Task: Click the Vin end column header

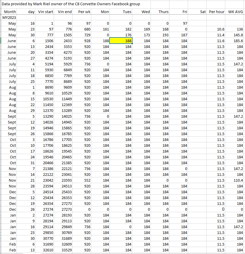Action: coord(65,12)
